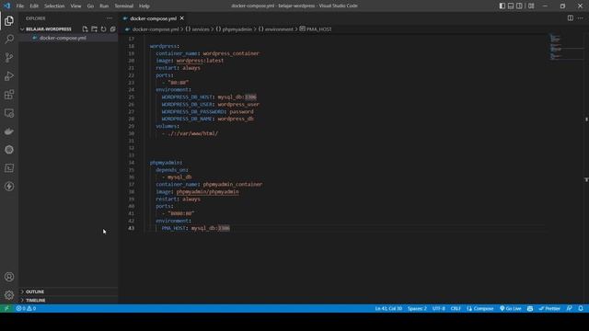Click the wordpress:latest image link
The width and height of the screenshot is (589, 331).
click(x=200, y=61)
